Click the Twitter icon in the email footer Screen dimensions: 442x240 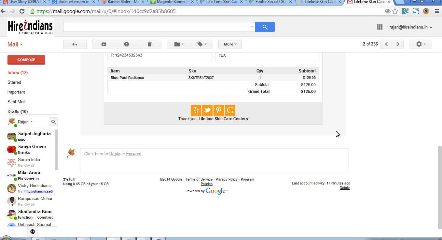pyautogui.click(x=207, y=110)
